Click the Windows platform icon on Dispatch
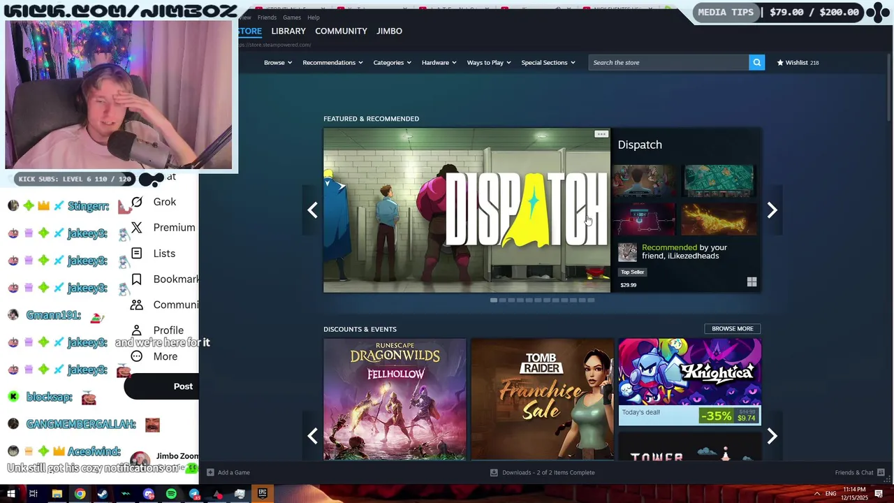 click(x=752, y=282)
